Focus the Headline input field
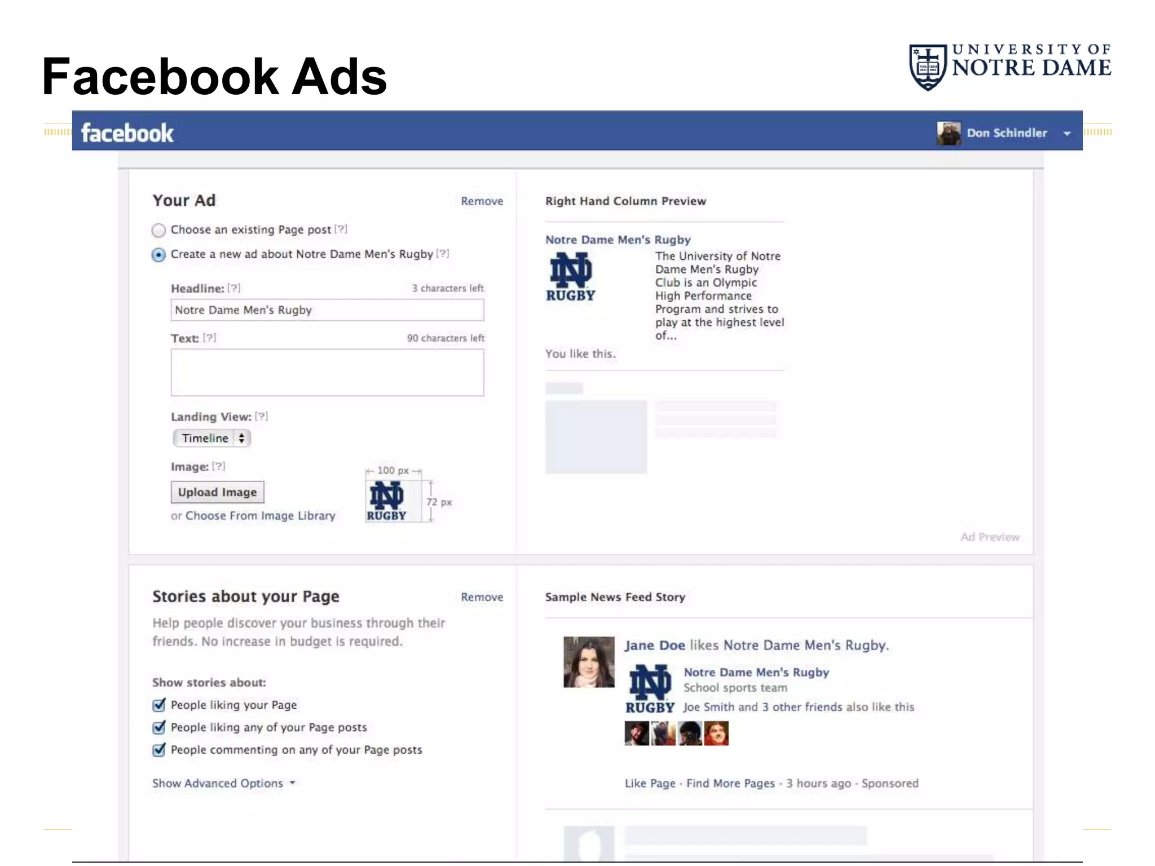The width and height of the screenshot is (1155, 866). point(327,310)
